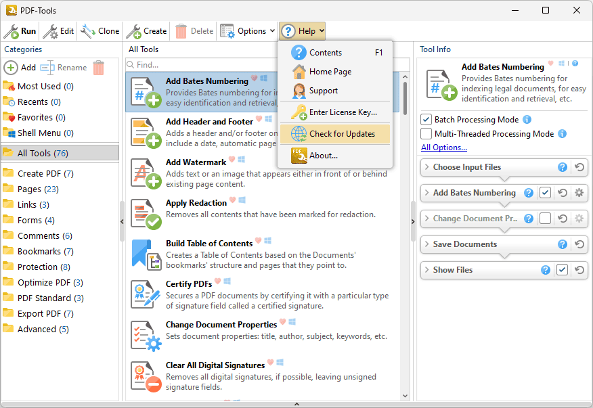Open help for Add Bates Numbering step
This screenshot has height=408, width=593.
(x=528, y=193)
